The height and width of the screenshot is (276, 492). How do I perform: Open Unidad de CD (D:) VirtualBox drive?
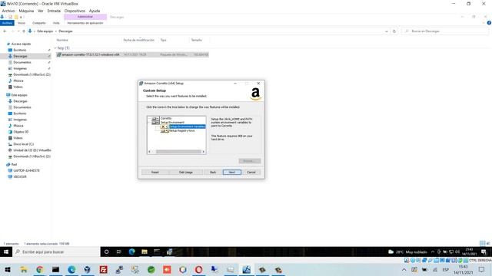click(x=32, y=150)
